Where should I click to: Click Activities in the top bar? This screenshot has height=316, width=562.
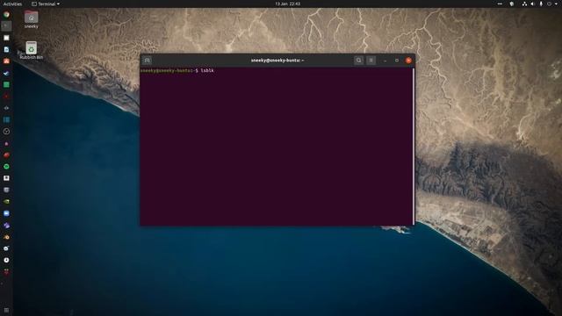coord(12,4)
